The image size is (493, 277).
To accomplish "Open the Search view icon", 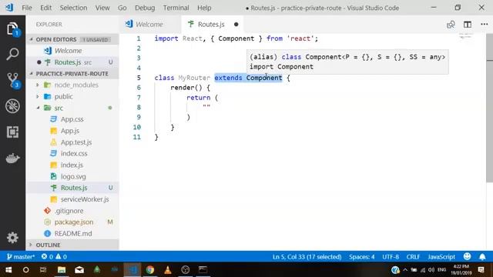I will (12, 54).
